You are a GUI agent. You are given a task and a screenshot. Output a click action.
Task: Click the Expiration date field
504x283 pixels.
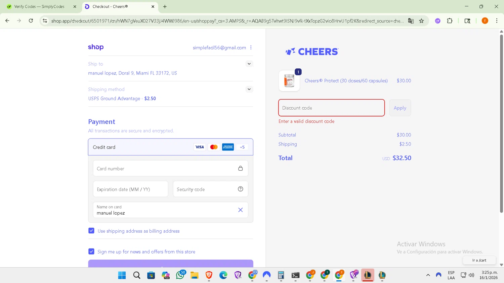[131, 189]
